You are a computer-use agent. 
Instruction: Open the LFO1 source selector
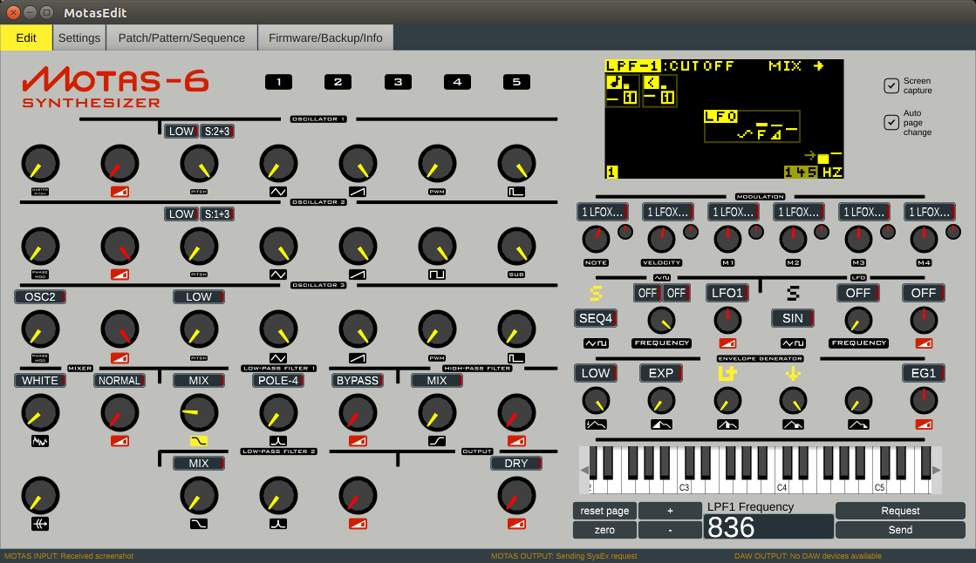click(727, 292)
